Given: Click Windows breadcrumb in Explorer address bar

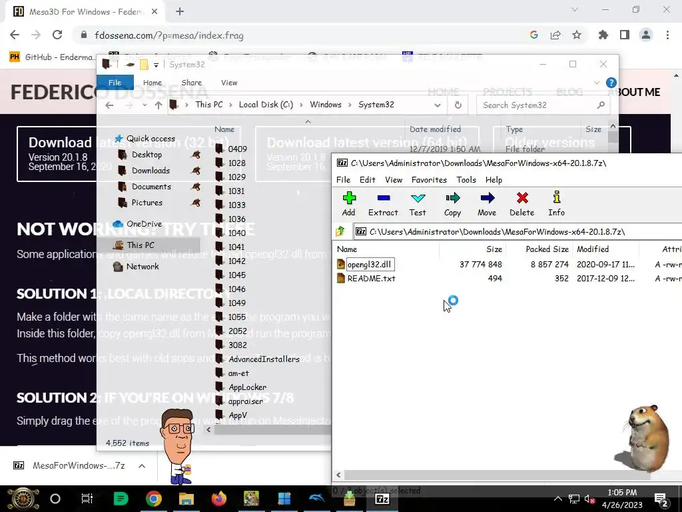Looking at the screenshot, I should (326, 105).
